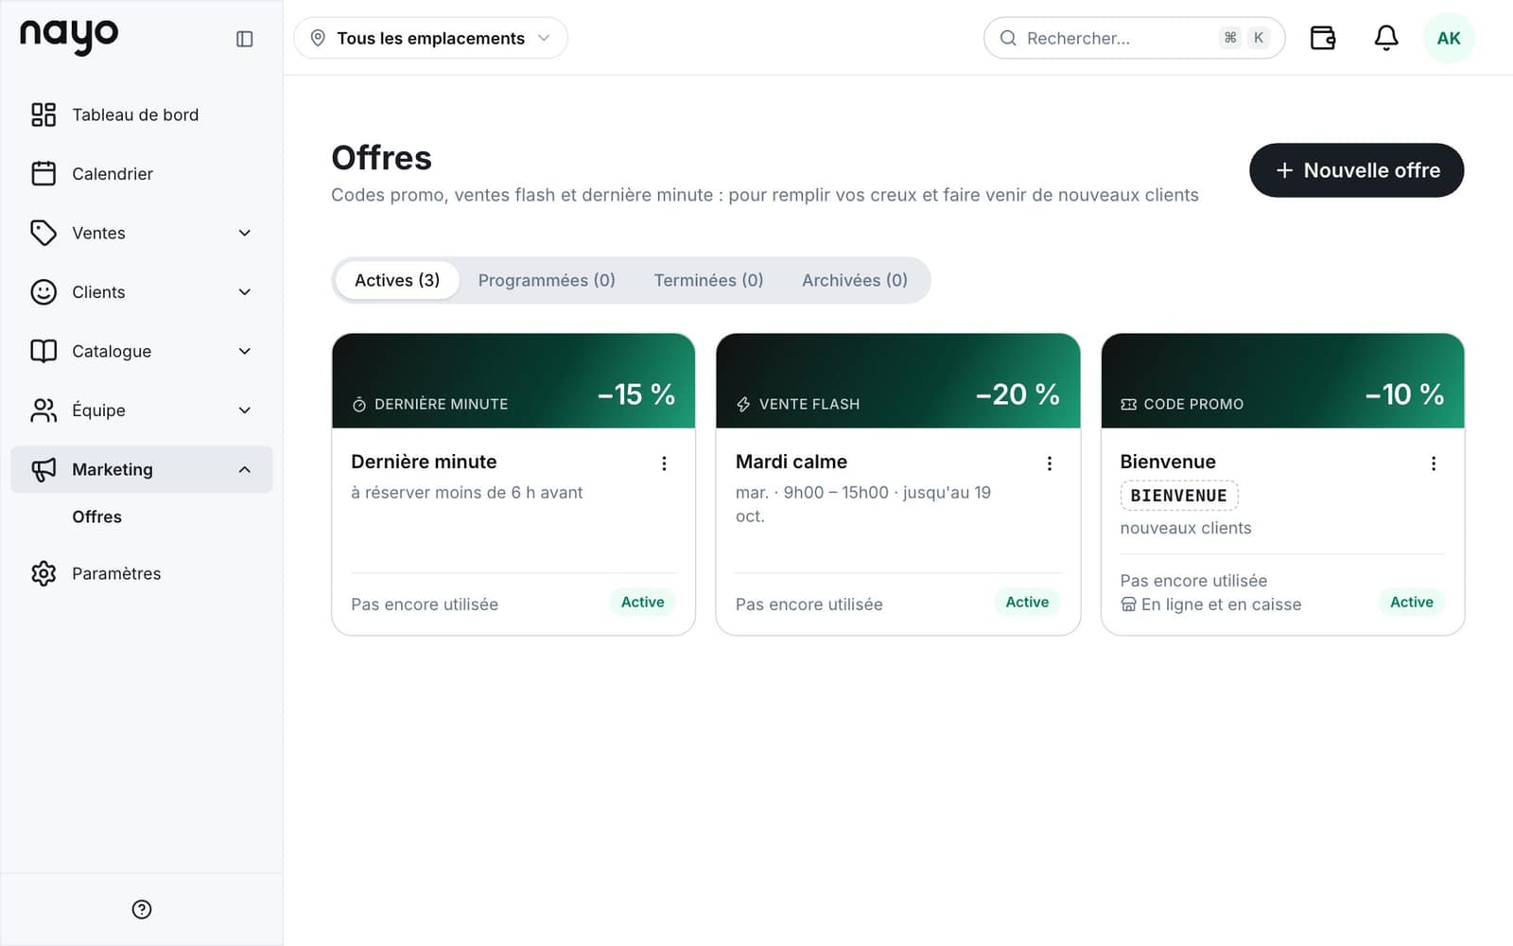Create a new offer with Nouvelle offre
This screenshot has height=946, width=1513.
(1356, 170)
